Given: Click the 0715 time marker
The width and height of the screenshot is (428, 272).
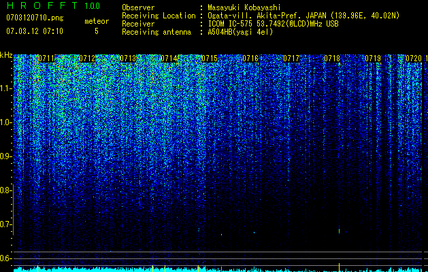Looking at the screenshot, I should [x=210, y=58].
